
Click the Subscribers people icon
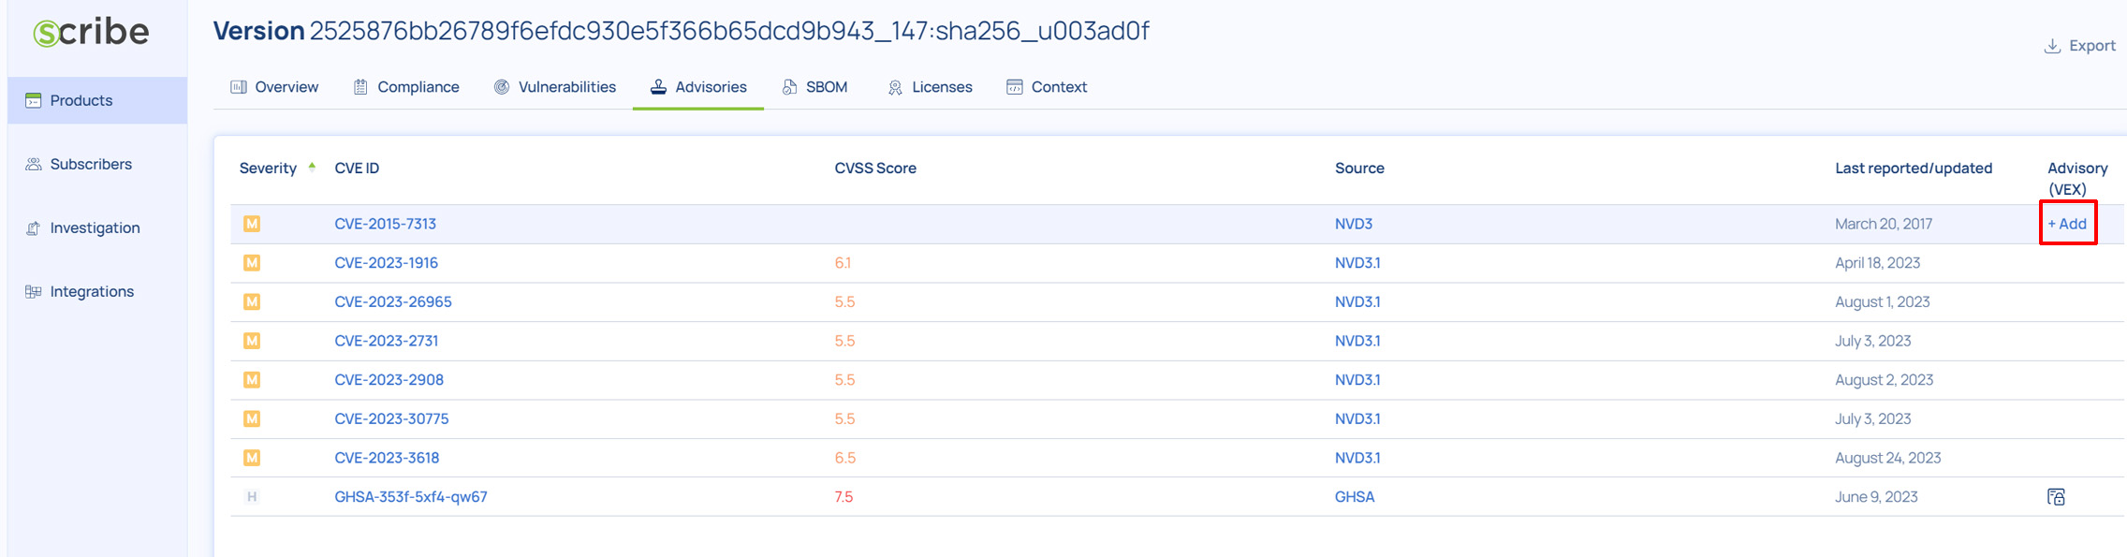tap(34, 164)
